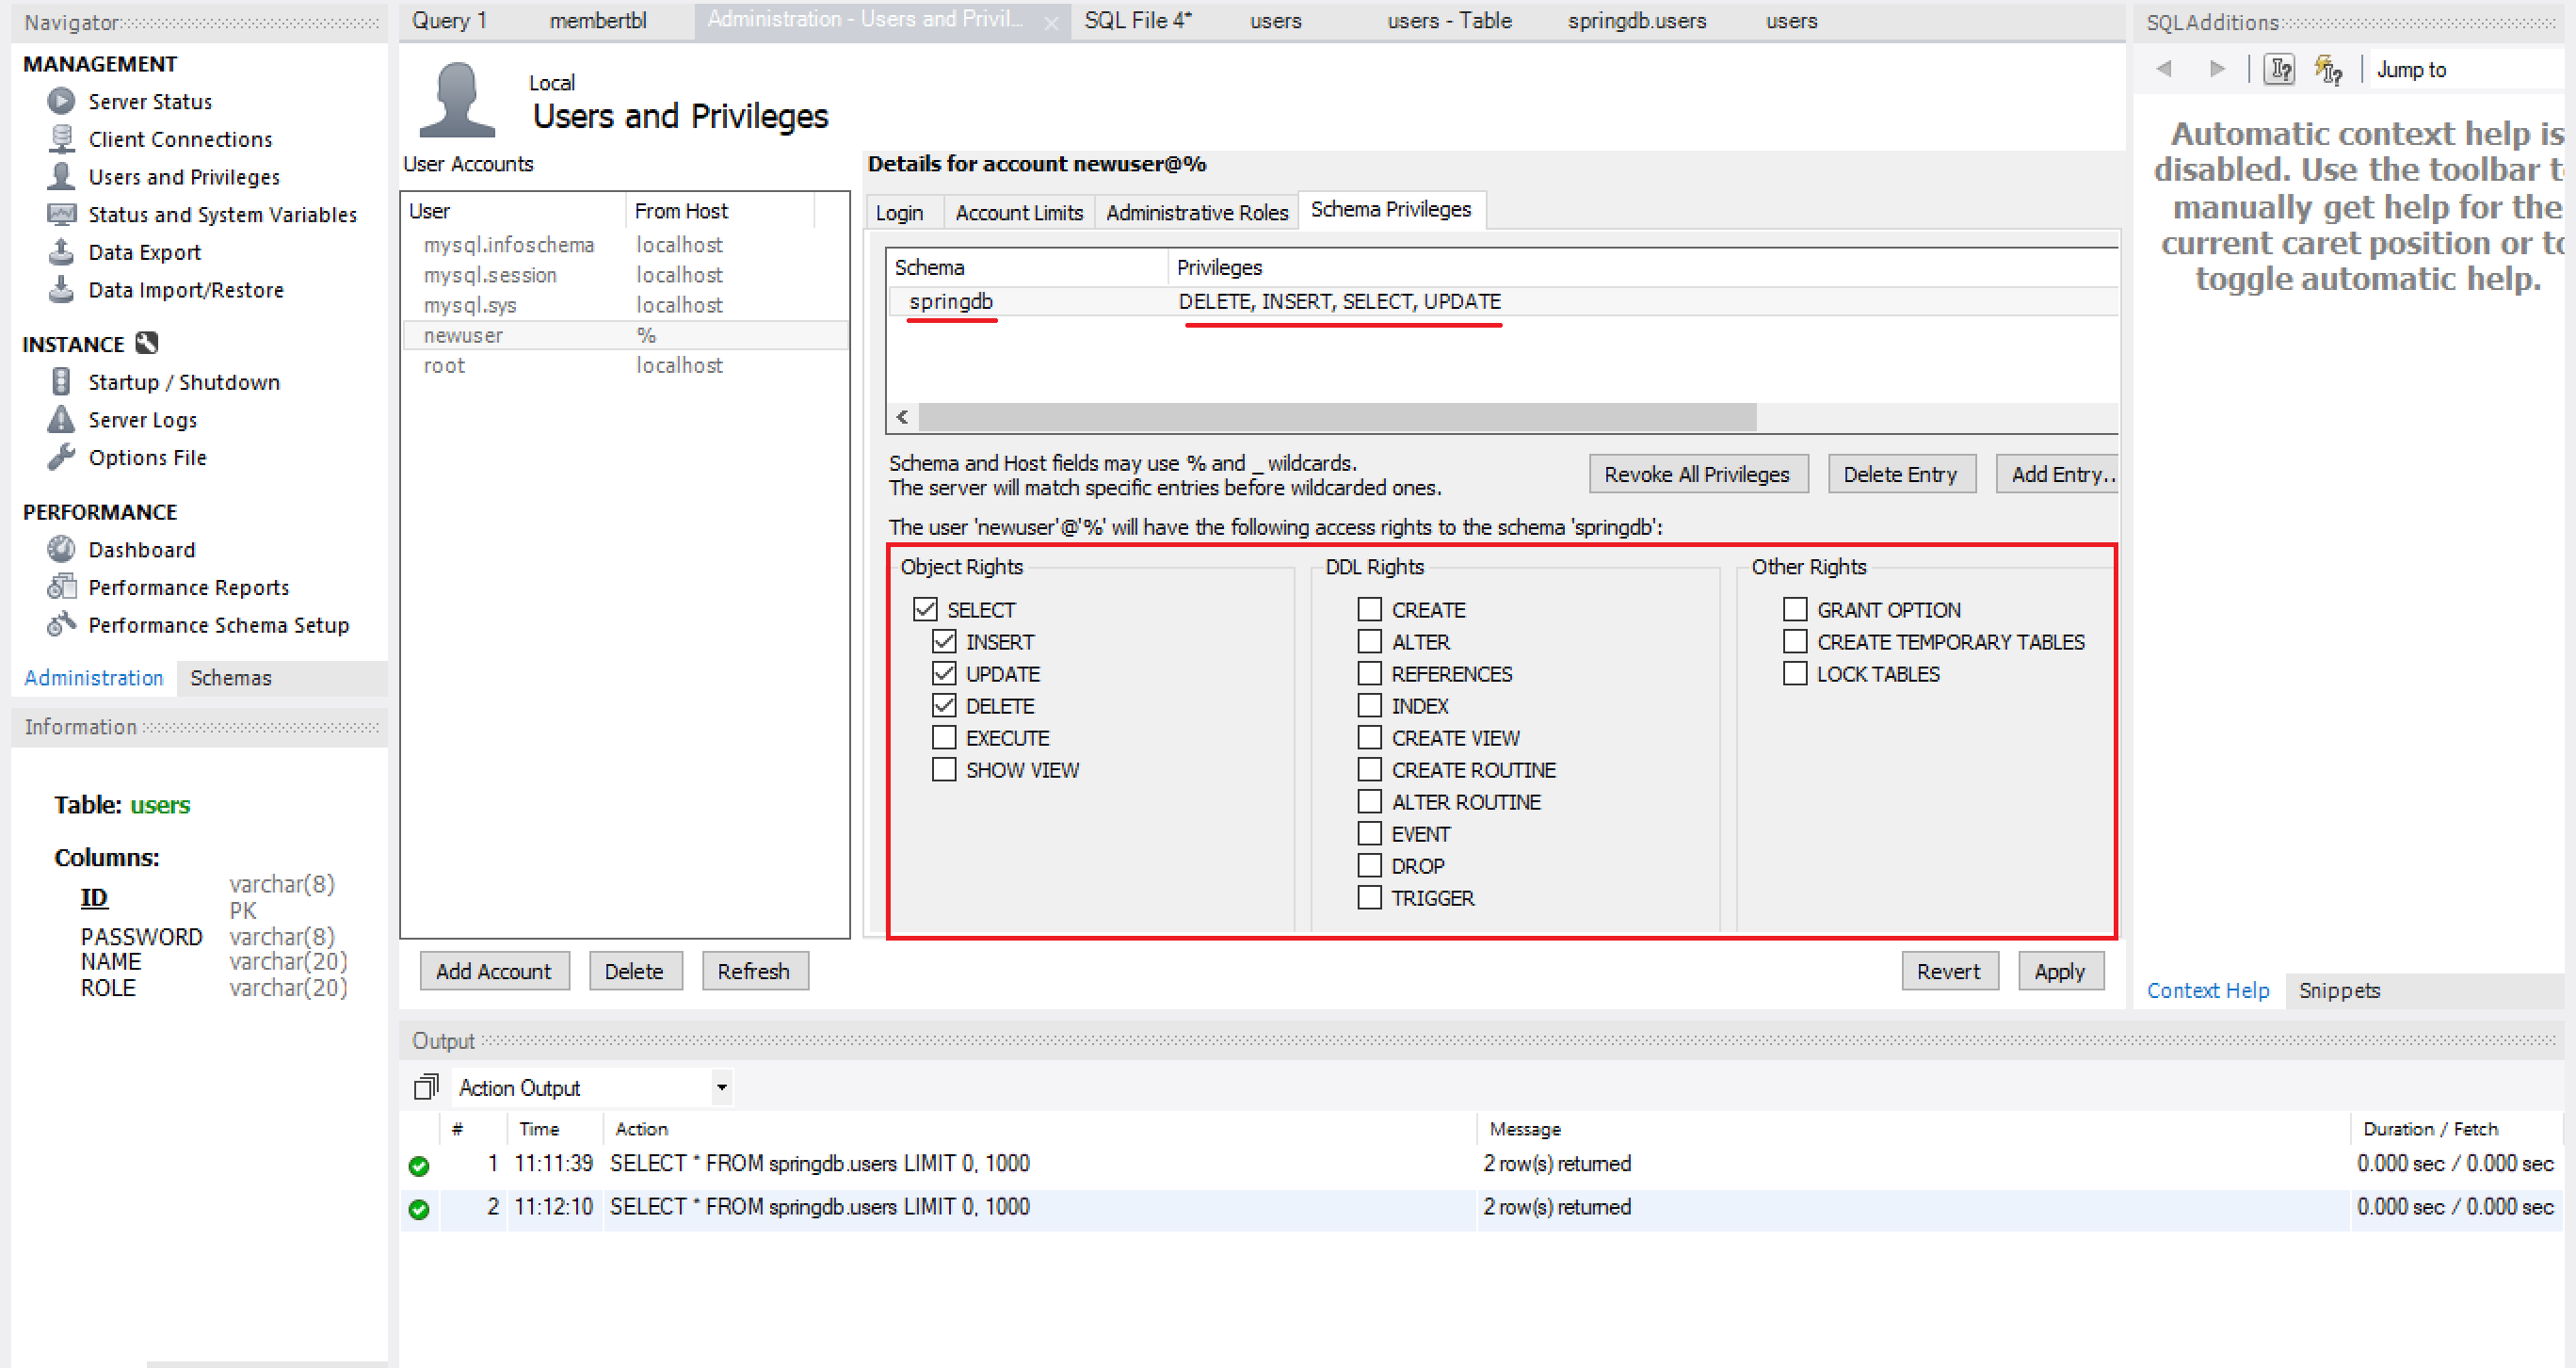Click the Dashboard performance icon

(61, 549)
